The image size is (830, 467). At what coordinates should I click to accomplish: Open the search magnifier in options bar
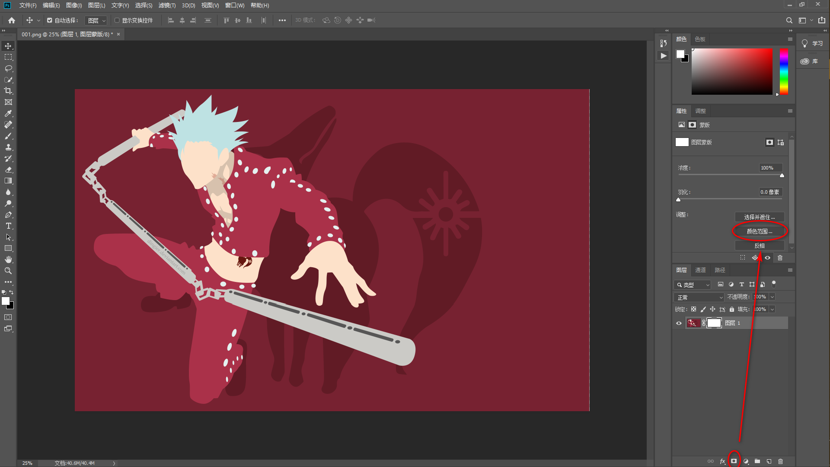[789, 20]
